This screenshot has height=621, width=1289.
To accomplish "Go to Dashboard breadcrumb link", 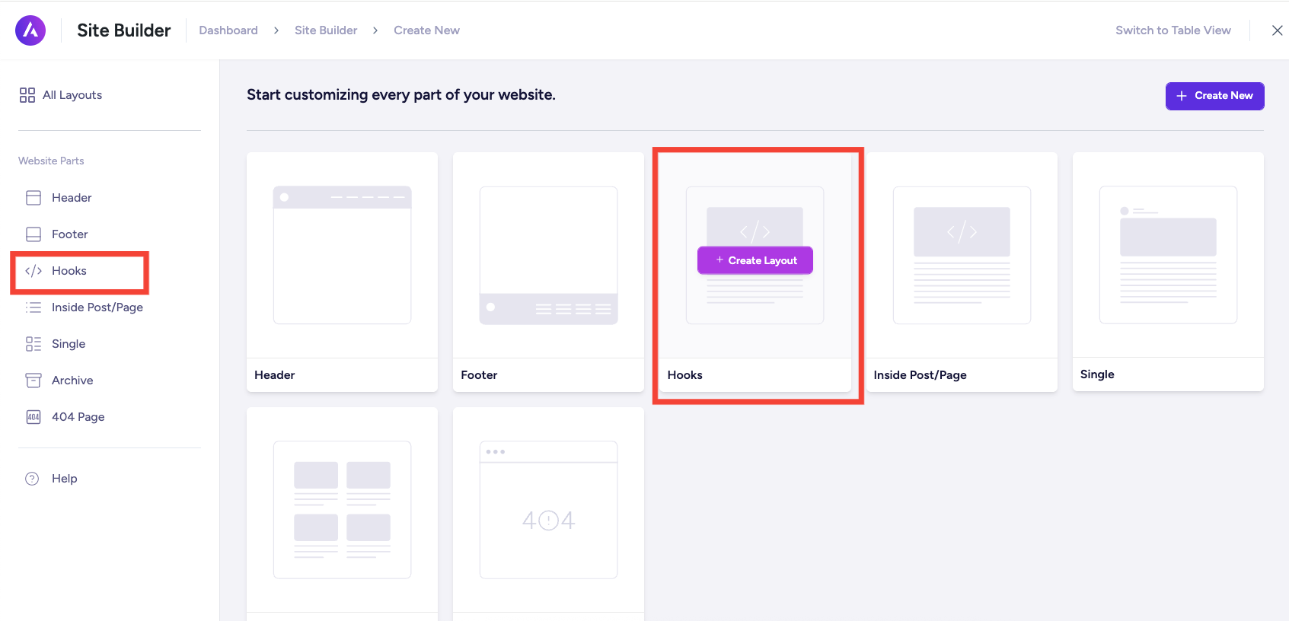I will (x=228, y=30).
